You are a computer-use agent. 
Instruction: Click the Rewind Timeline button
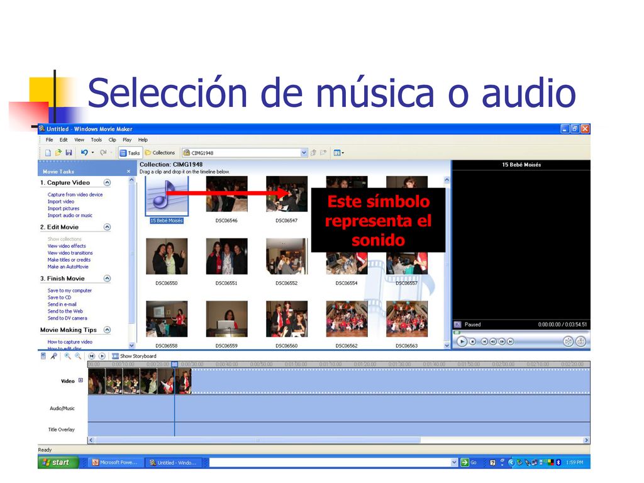[92, 356]
